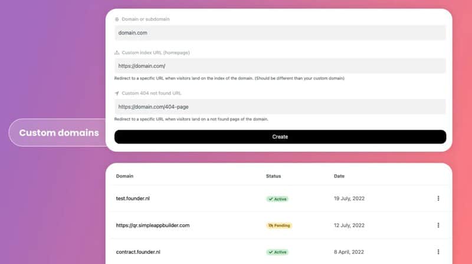This screenshot has height=264, width=472.
Task: Click the globe icon beside Domain or subdomain
Action: pyautogui.click(x=117, y=19)
